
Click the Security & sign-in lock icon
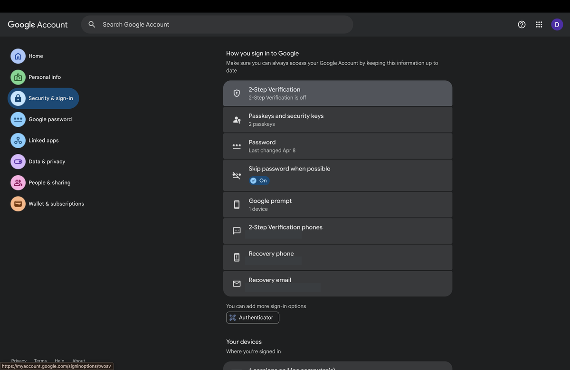18,98
